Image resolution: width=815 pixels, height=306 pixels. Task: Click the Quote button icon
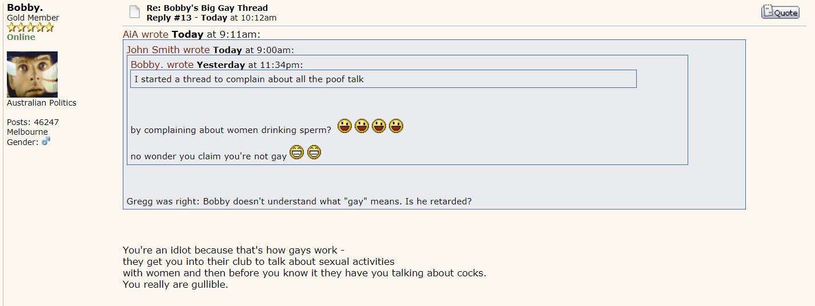coord(780,12)
